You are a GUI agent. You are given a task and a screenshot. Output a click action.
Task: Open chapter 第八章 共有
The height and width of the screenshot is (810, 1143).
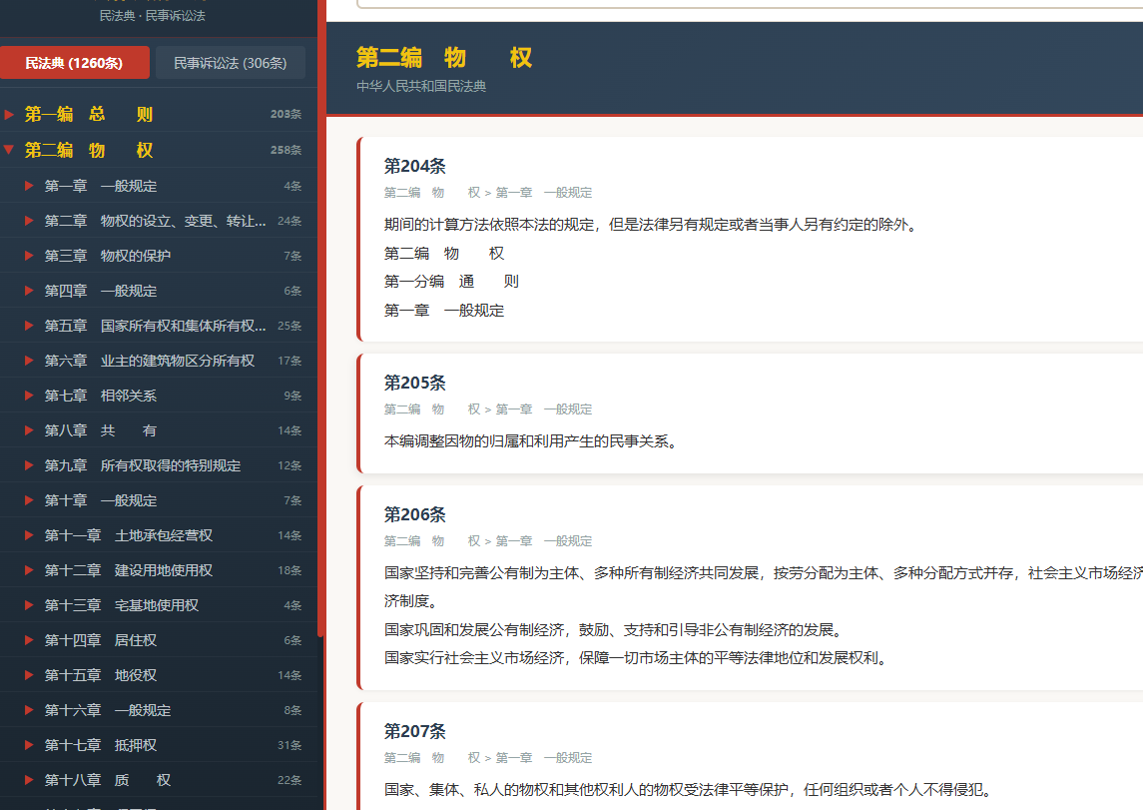[101, 430]
